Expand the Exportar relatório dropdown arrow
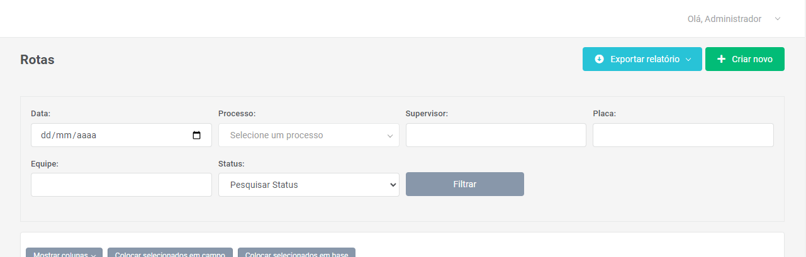Image resolution: width=806 pixels, height=257 pixels. pyautogui.click(x=688, y=59)
